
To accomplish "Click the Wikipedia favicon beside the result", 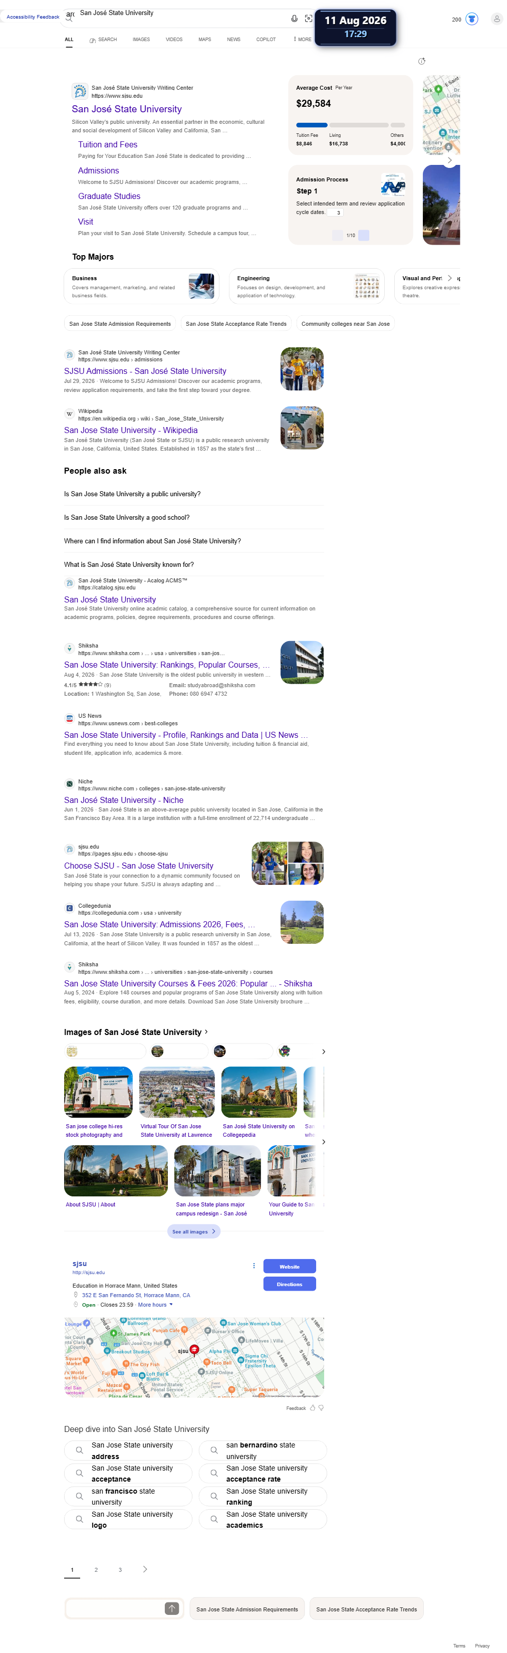I will [x=69, y=415].
